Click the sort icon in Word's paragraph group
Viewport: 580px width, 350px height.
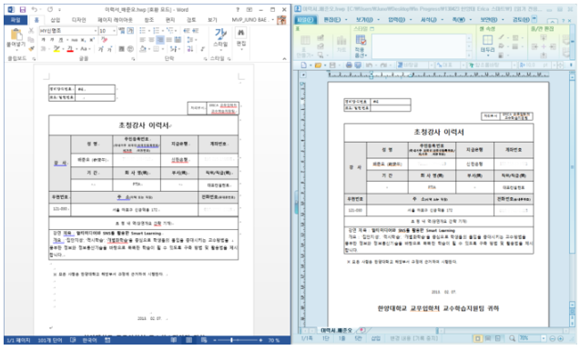point(190,49)
